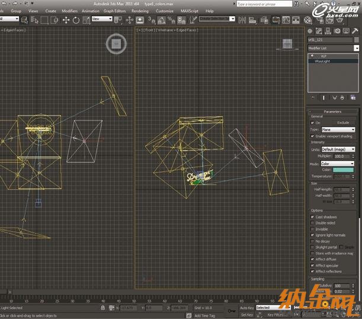Open the Mode dropdown showing Color
The height and width of the screenshot is (319, 362).
(x=337, y=164)
